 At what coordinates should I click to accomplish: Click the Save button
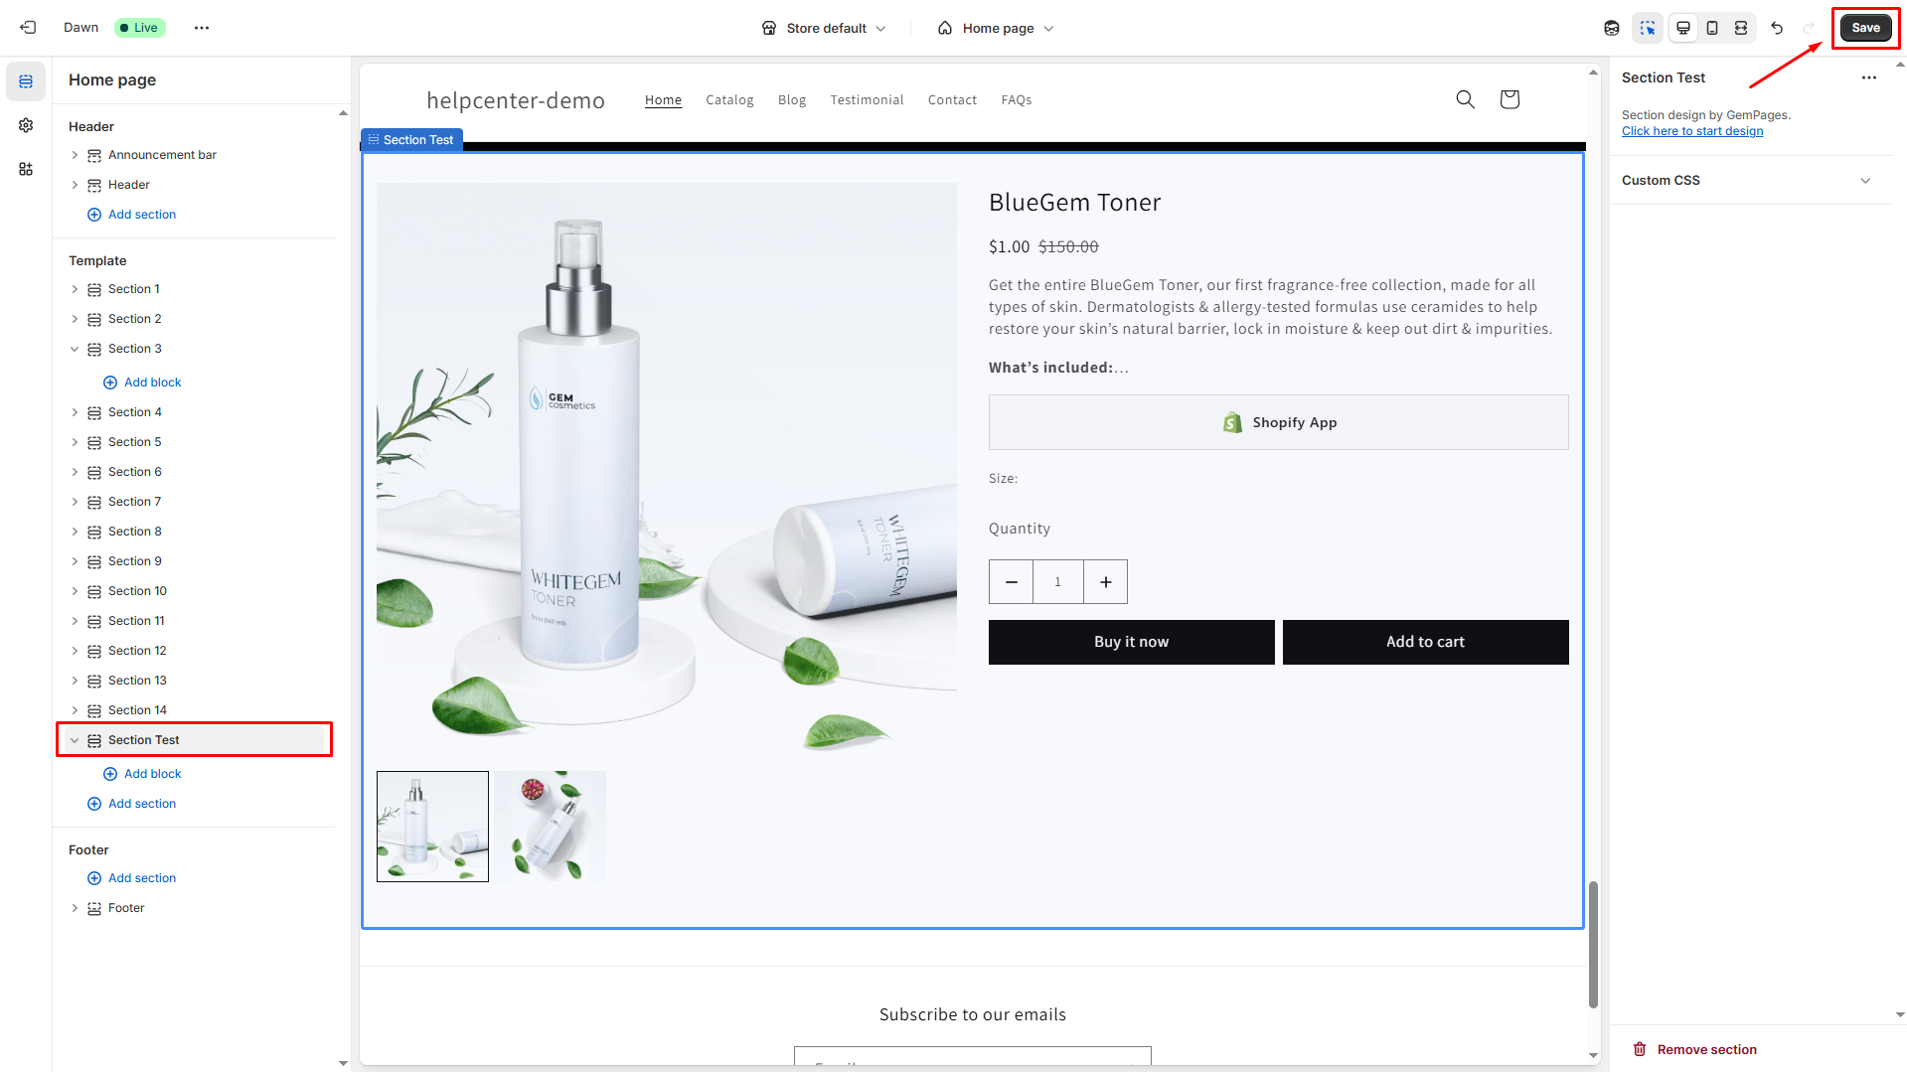click(1865, 28)
